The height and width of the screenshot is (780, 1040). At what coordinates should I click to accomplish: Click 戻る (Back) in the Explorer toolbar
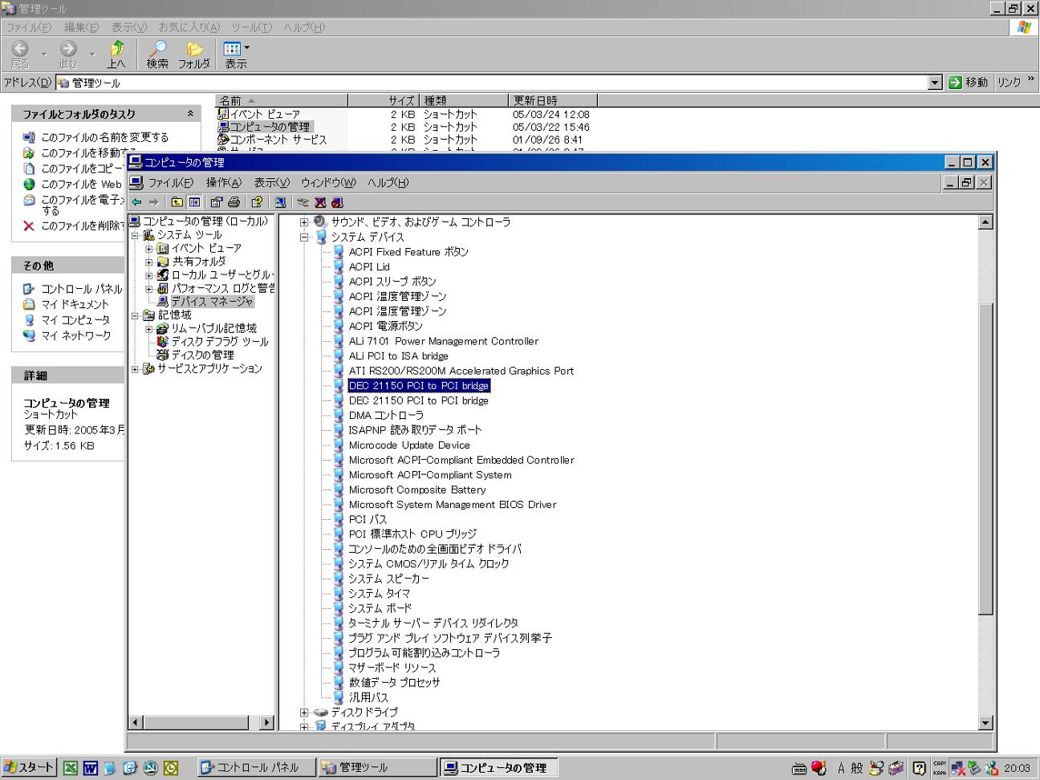point(20,55)
